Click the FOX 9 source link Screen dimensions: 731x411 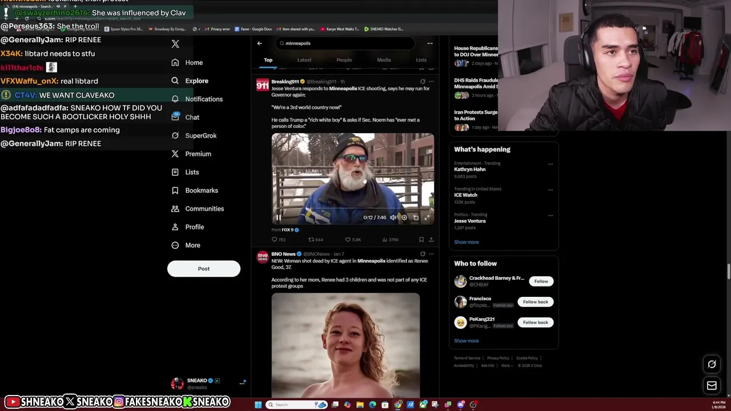(287, 230)
